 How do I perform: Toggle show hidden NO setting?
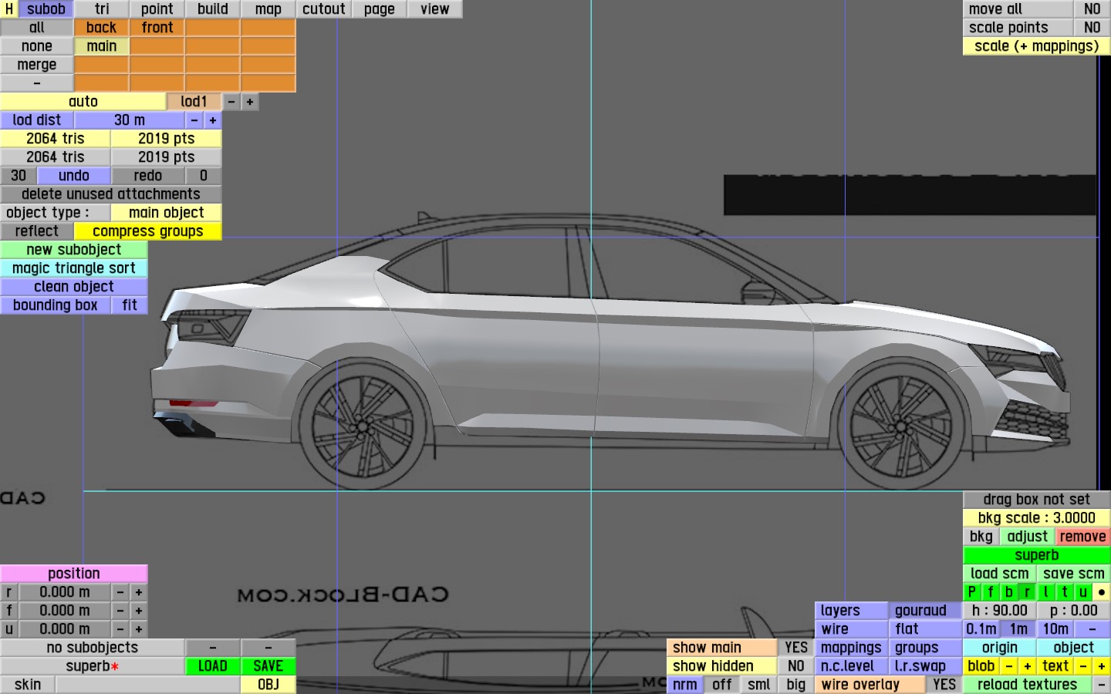[796, 666]
